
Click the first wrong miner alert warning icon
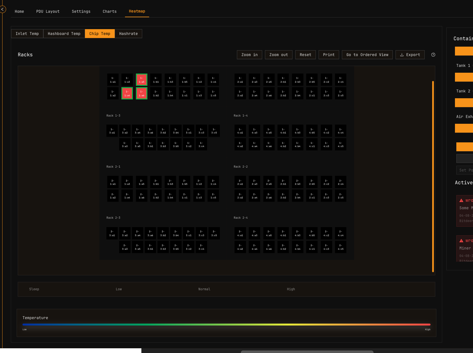tap(461, 200)
